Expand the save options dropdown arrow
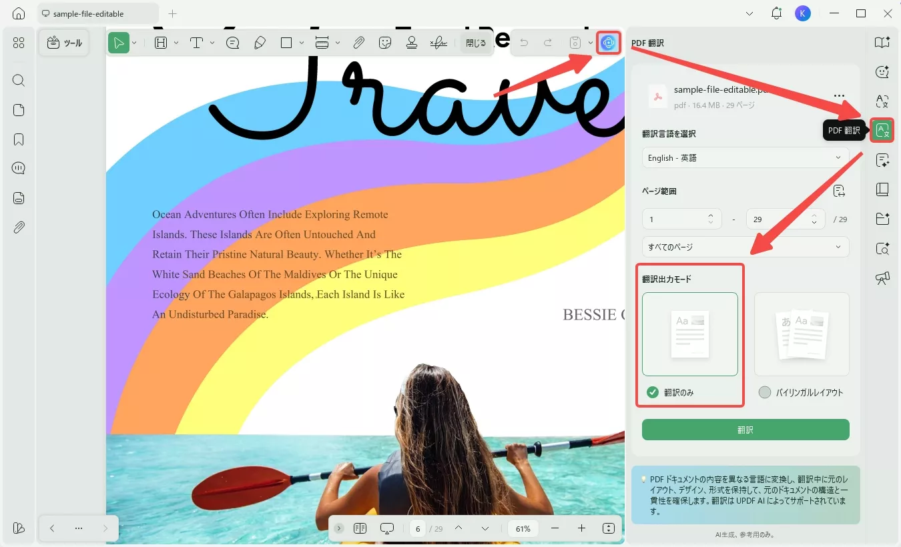 click(591, 43)
